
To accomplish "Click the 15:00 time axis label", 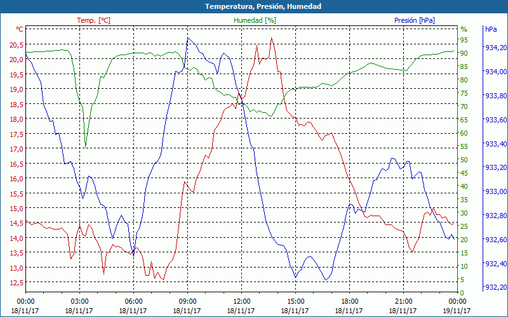I will pyautogui.click(x=295, y=302).
